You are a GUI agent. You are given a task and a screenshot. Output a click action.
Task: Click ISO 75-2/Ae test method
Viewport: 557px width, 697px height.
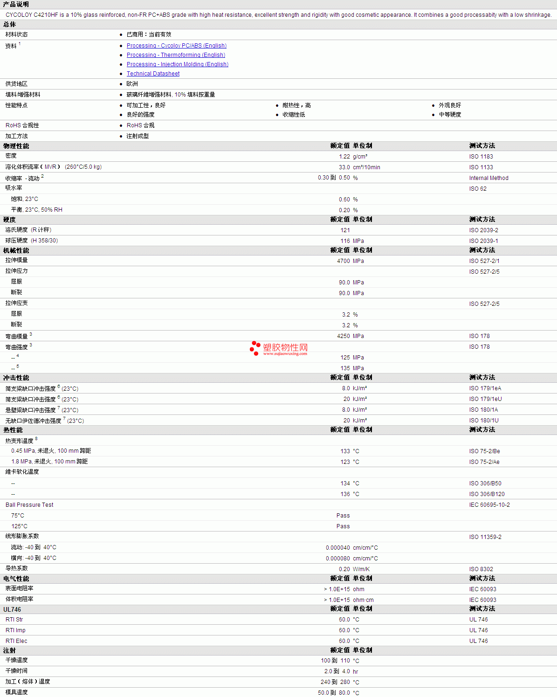tap(484, 462)
